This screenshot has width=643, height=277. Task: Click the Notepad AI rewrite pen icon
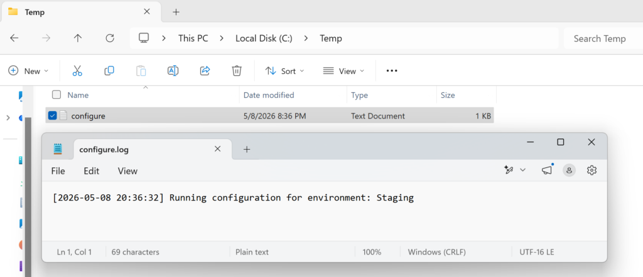(509, 170)
